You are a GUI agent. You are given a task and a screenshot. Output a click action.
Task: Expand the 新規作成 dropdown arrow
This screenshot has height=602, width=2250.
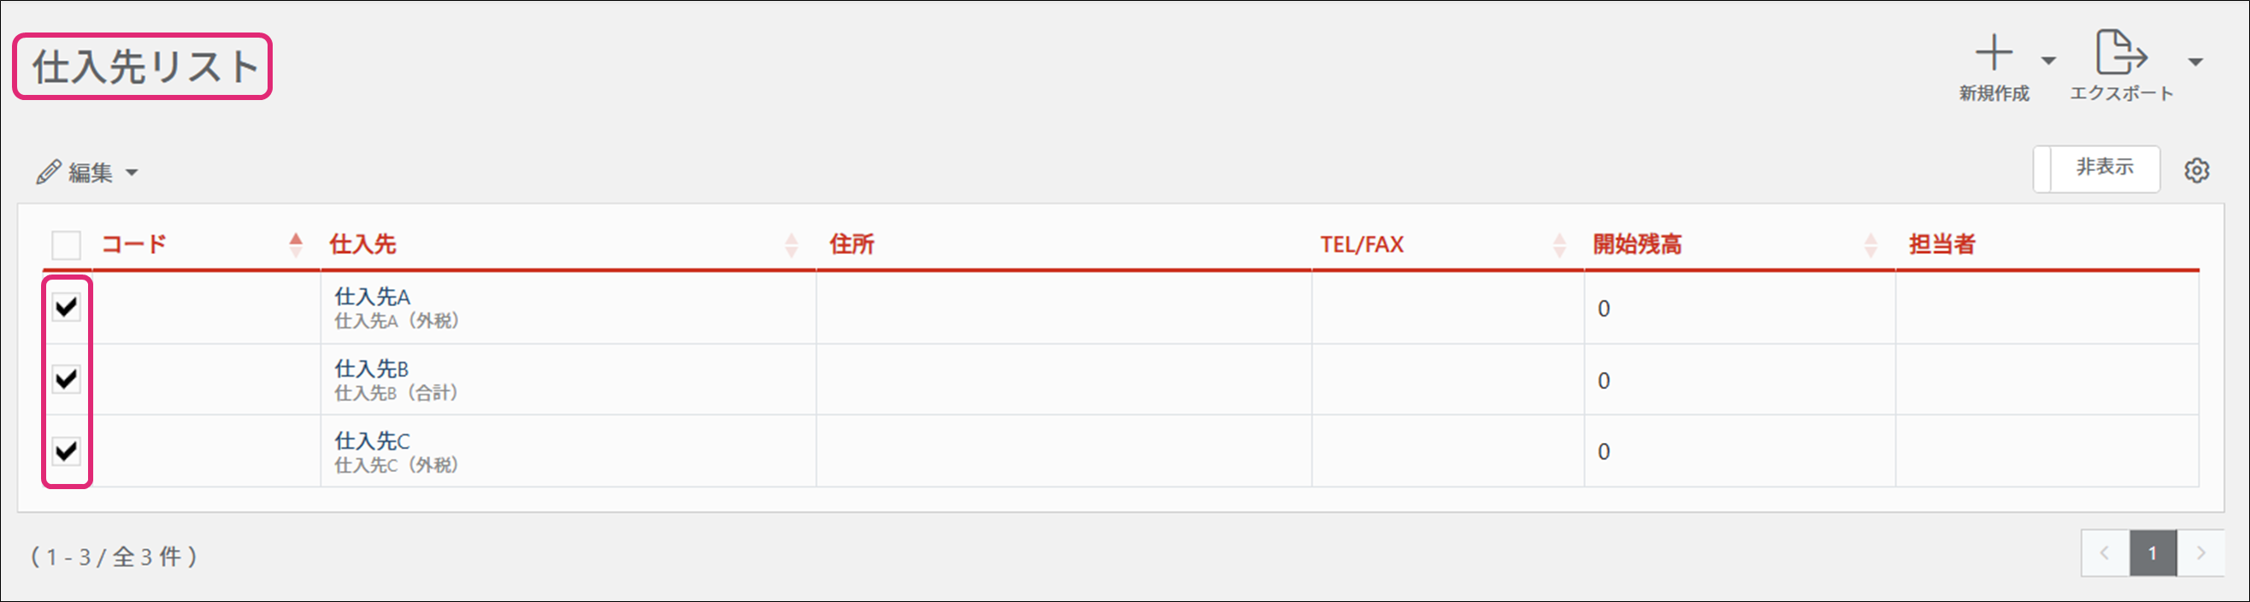pos(2048,62)
